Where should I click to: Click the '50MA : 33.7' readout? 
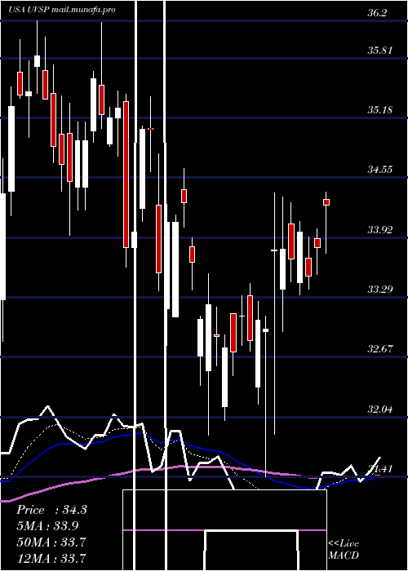[51, 542]
